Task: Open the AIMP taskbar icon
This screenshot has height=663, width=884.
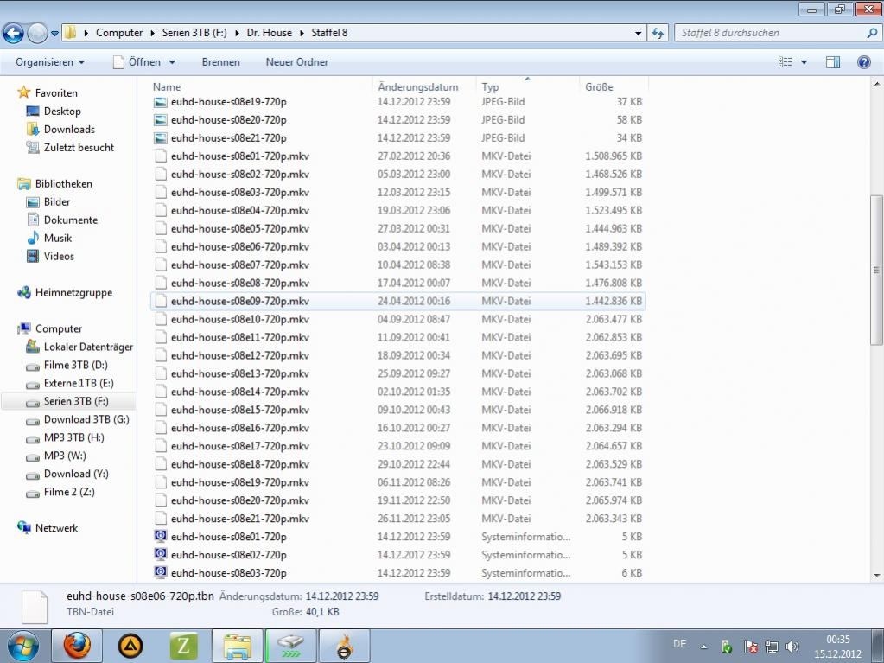Action: (130, 646)
